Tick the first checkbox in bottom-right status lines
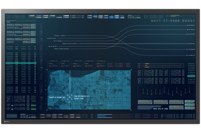Image resolution: width=201 pixels, height=134 pixels. (x=136, y=115)
